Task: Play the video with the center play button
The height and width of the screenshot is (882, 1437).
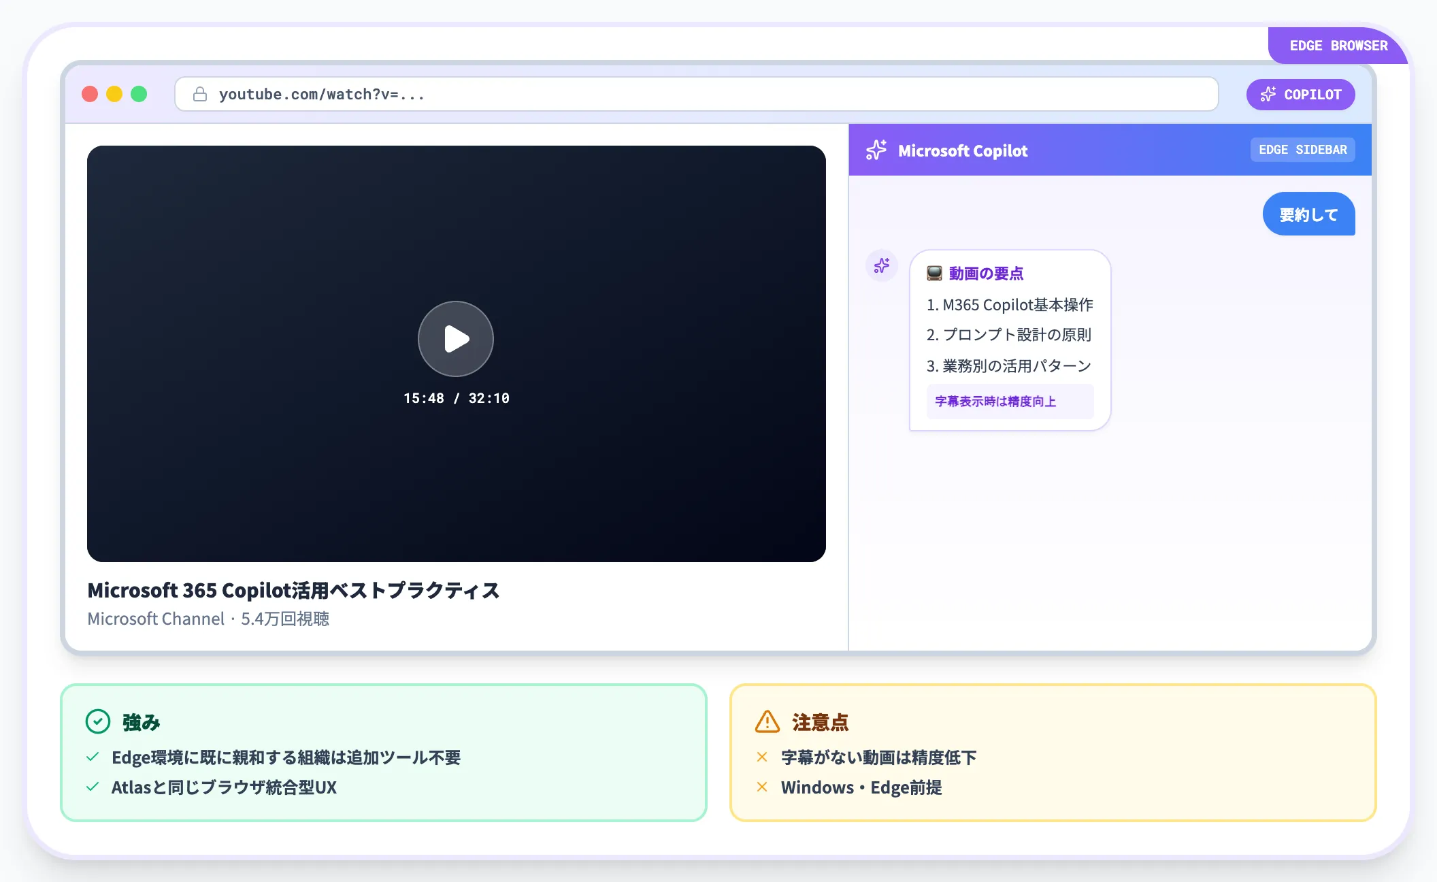Action: 455,338
